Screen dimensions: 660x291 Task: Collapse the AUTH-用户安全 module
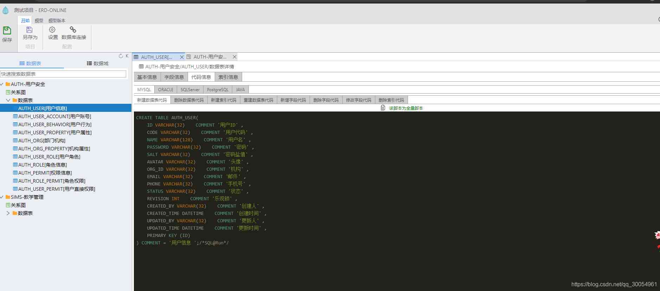coord(2,84)
